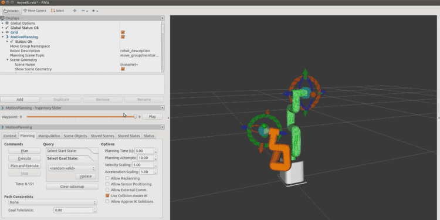Viewport: 440px width, 220px height.
Task: Activate the Move Camera tool
Action: click(35, 11)
